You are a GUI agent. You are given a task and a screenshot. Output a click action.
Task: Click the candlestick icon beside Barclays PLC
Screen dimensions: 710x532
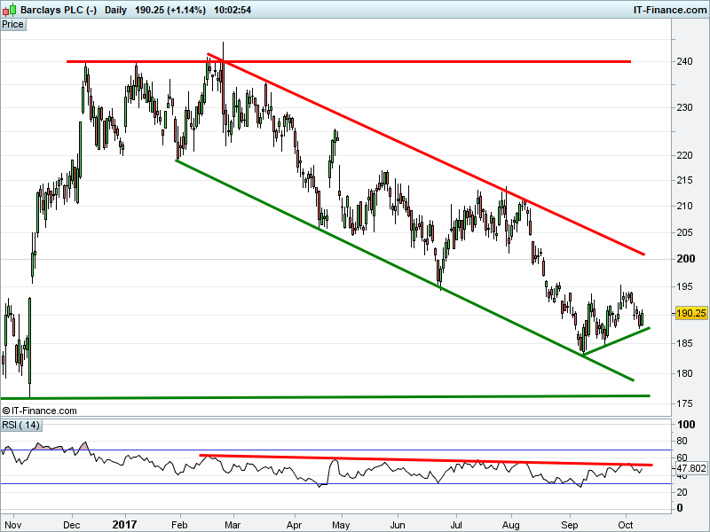(x=9, y=10)
